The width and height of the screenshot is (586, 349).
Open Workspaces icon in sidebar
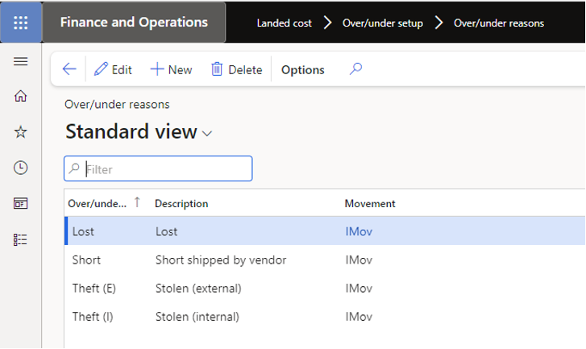pyautogui.click(x=21, y=203)
